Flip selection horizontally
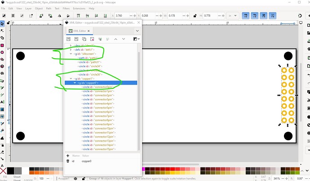Image resolution: width=310 pixels, height=181 pixels. point(59,16)
